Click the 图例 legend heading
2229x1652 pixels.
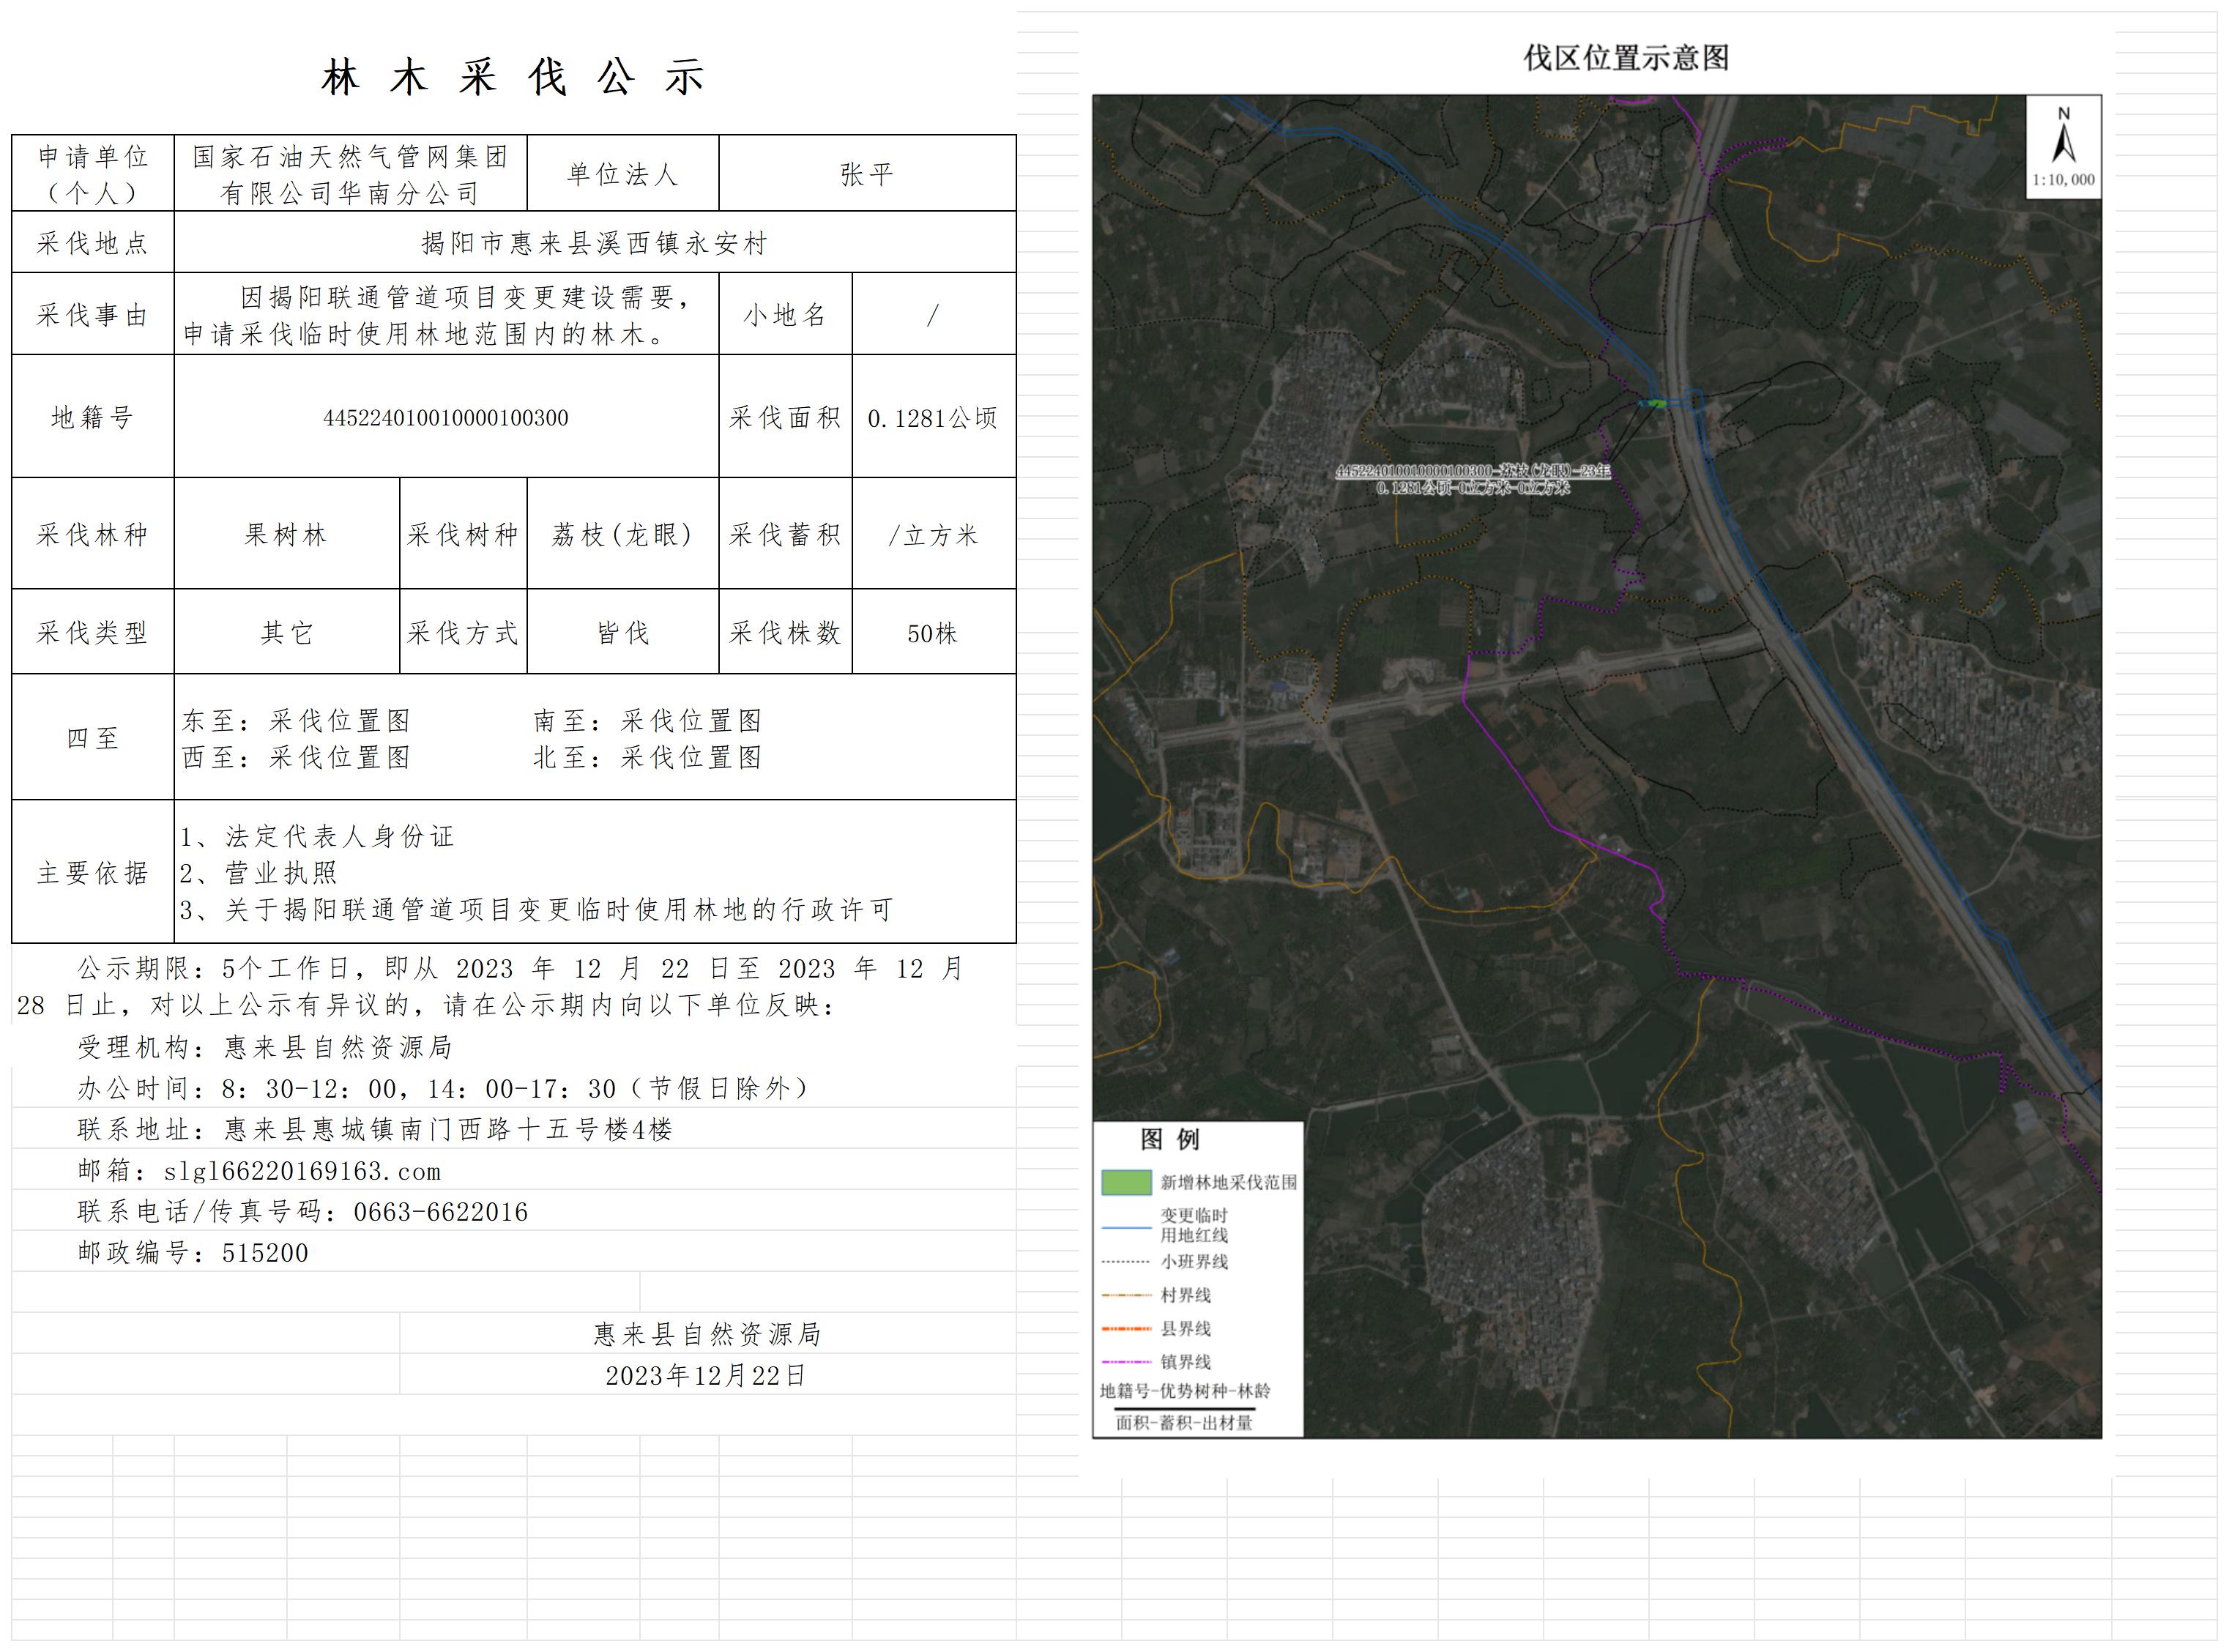coord(1169,1139)
